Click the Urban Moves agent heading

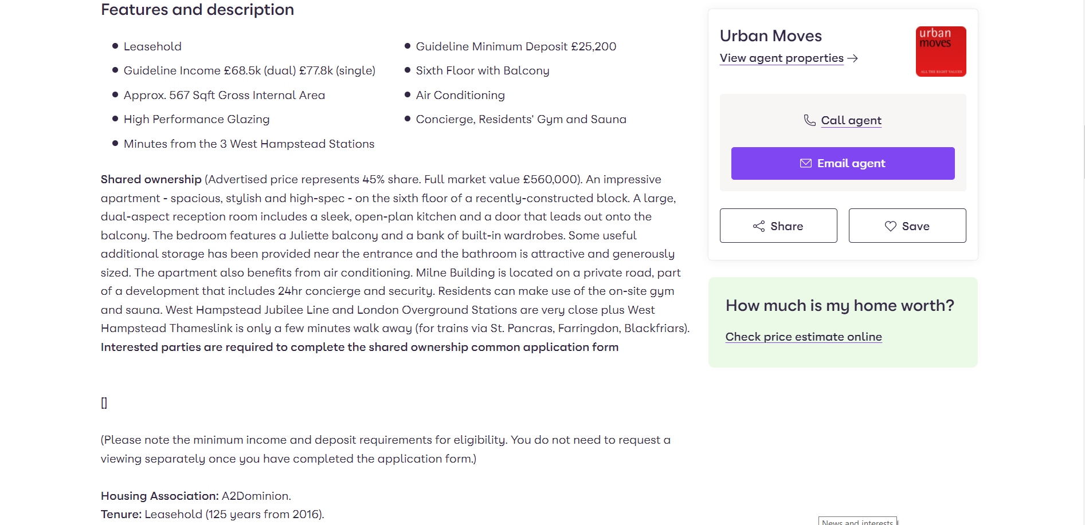(x=770, y=35)
